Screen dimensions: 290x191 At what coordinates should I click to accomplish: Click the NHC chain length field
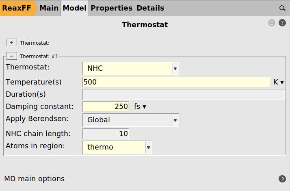[x=106, y=134]
